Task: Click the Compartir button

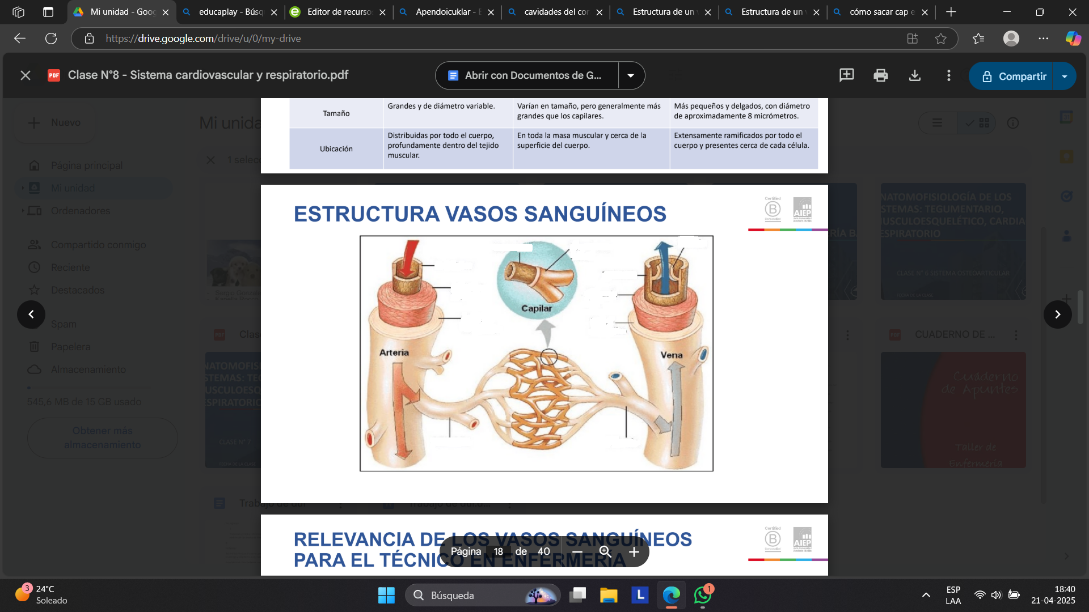Action: point(1012,76)
